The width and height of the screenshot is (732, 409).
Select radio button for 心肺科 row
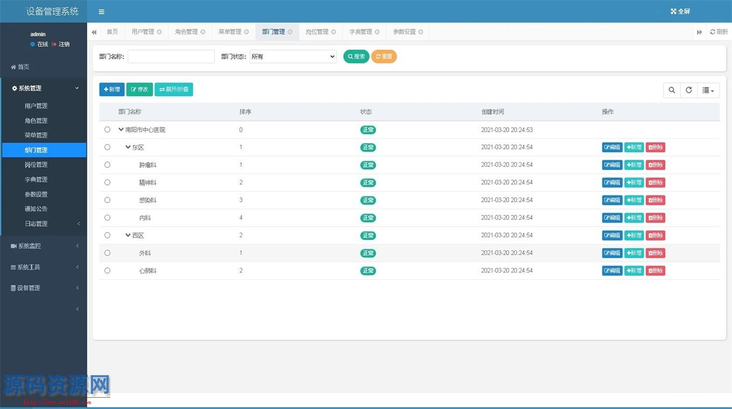[108, 270]
